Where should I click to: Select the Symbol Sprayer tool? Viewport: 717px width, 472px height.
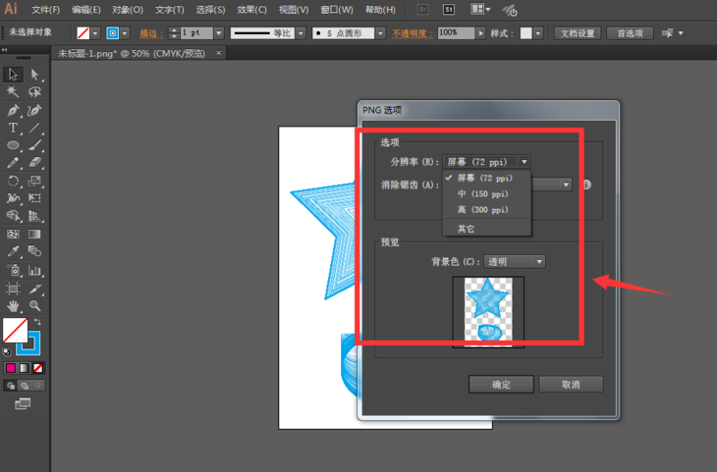tap(13, 270)
